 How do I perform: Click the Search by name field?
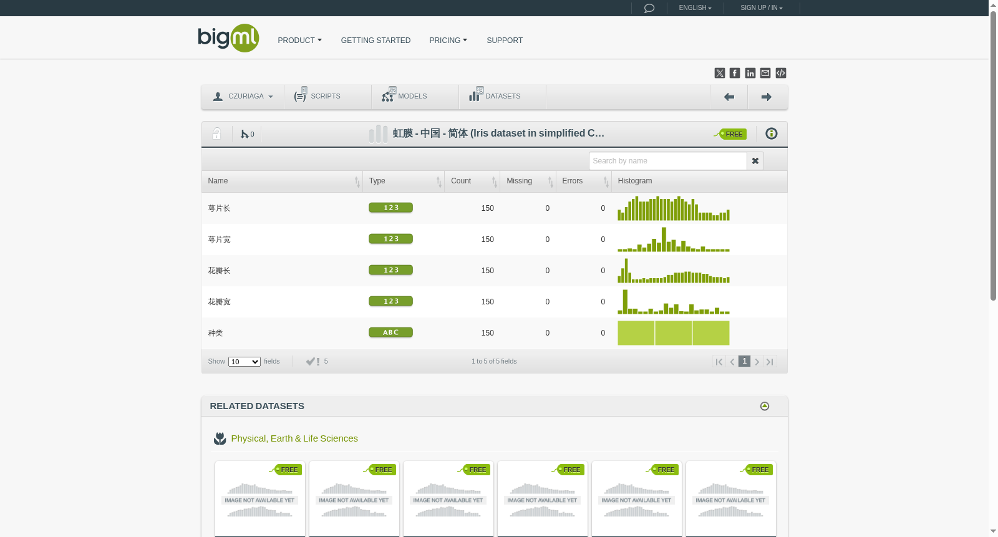(x=667, y=161)
